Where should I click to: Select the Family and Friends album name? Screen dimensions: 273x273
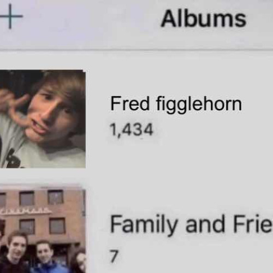(192, 224)
